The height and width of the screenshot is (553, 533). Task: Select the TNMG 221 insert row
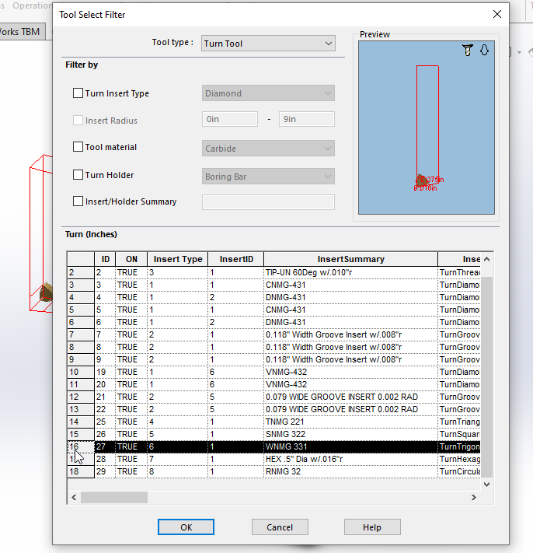point(273,422)
